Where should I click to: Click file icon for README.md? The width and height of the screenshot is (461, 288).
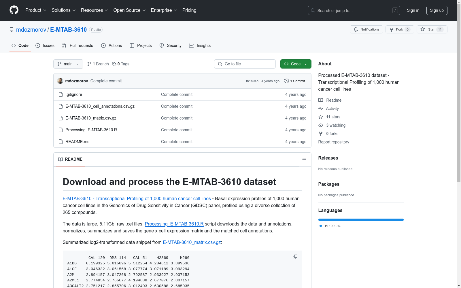coord(61,142)
